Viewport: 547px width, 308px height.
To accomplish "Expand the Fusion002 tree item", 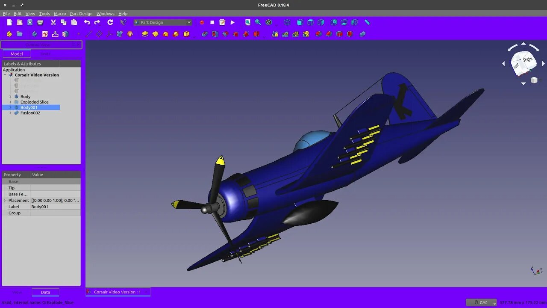I will coord(10,113).
